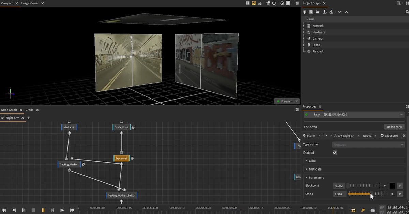The height and width of the screenshot is (214, 409).
Task: Add a new graph tab with plus icon
Action: coord(29,118)
